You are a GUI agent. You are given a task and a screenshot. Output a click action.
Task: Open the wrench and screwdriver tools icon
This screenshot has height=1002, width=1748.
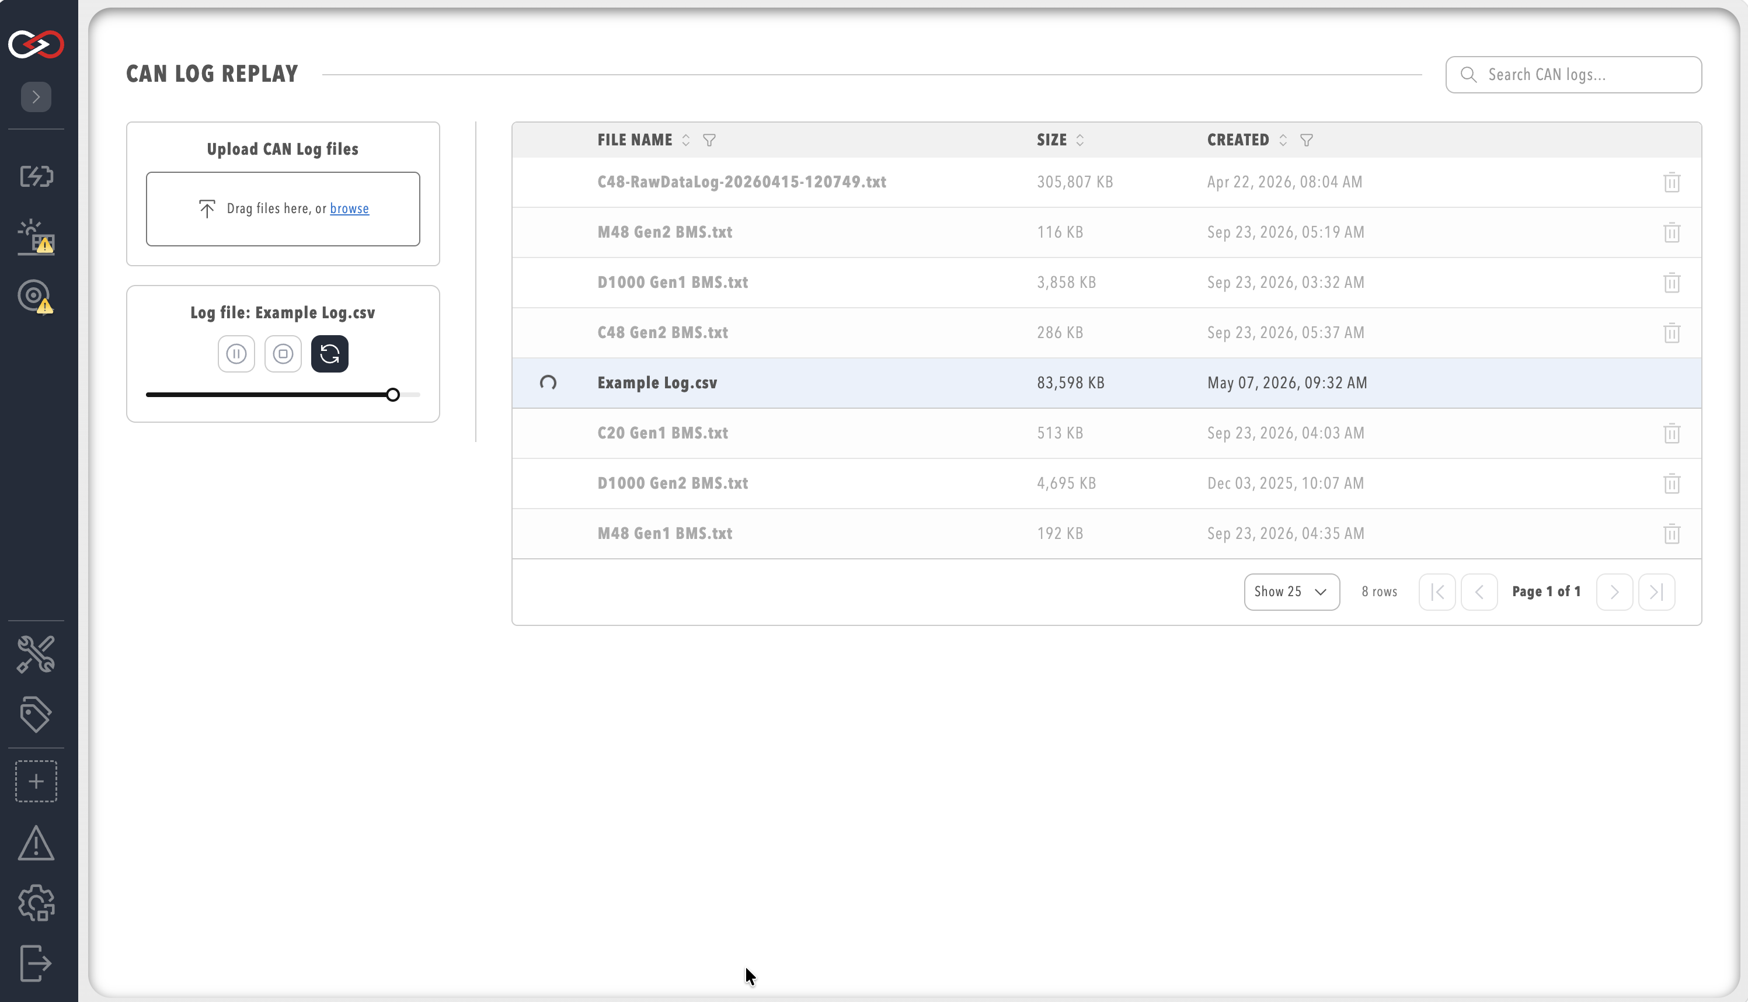pyautogui.click(x=36, y=654)
